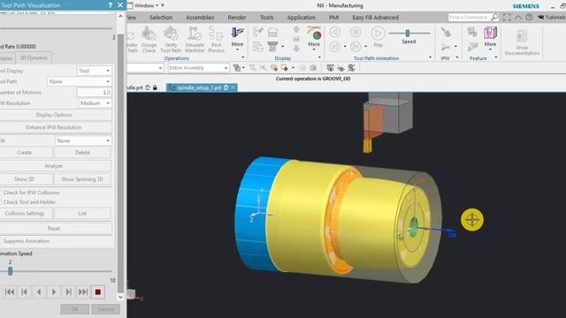Click the pause icon in Tool Path Animation
Screen dimensions: 566x318
356,32
